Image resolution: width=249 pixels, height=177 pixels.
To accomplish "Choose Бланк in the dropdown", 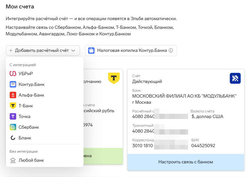I will [45, 138].
